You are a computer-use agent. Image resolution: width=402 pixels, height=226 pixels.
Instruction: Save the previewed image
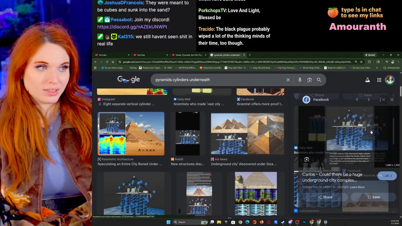373,197
